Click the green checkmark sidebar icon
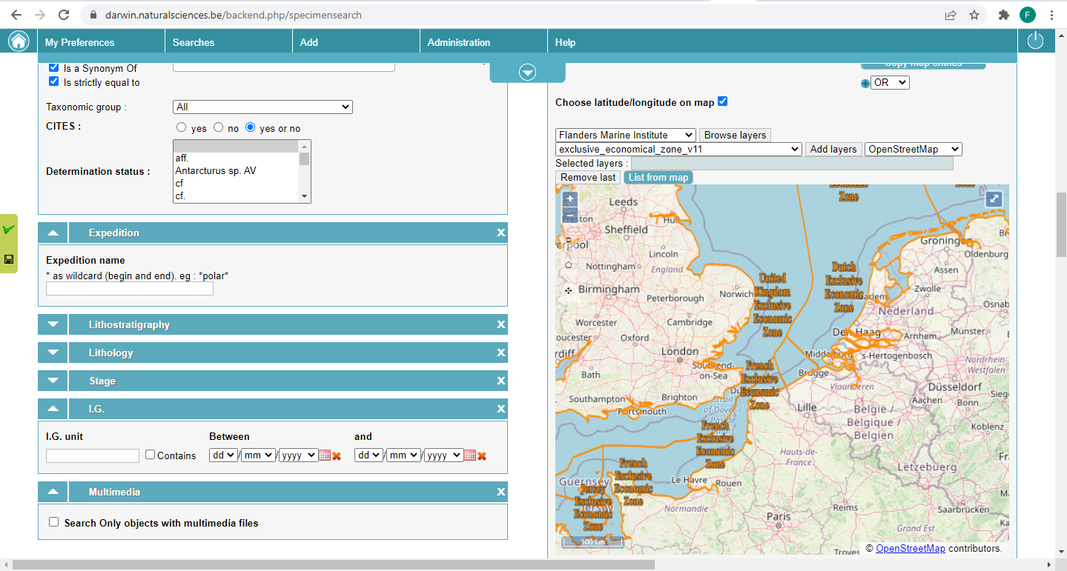The image size is (1067, 571). [9, 230]
